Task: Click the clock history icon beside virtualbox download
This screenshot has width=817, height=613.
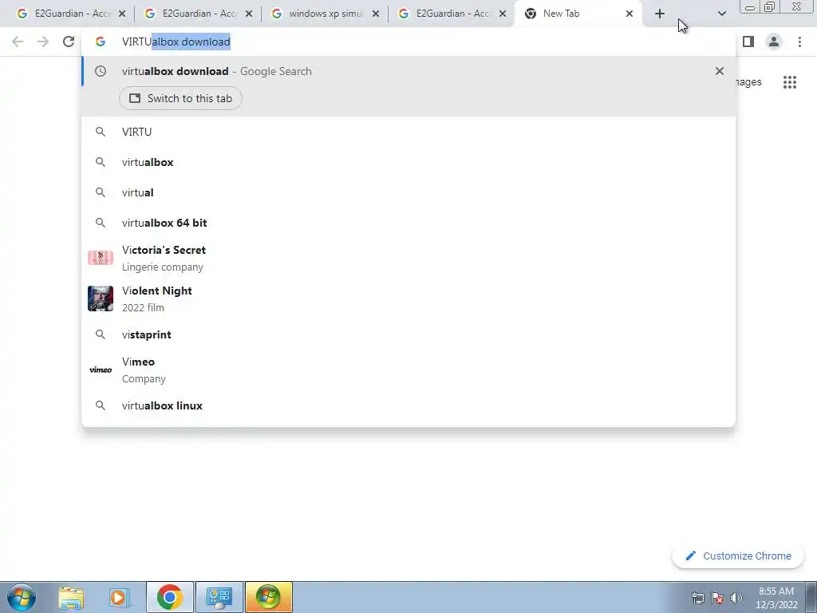Action: pos(101,71)
